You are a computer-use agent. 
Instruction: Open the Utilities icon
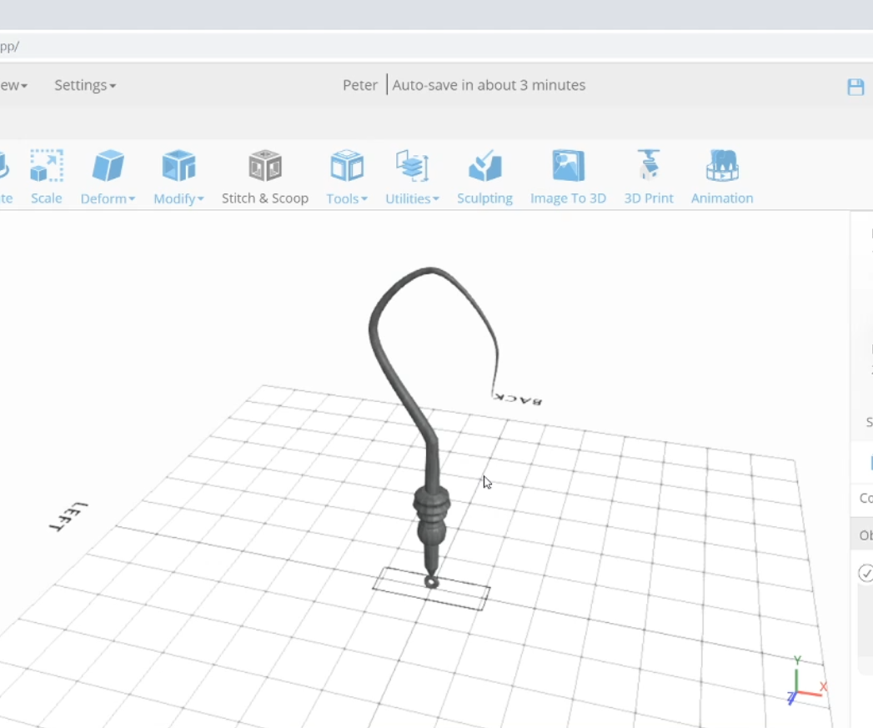412,165
